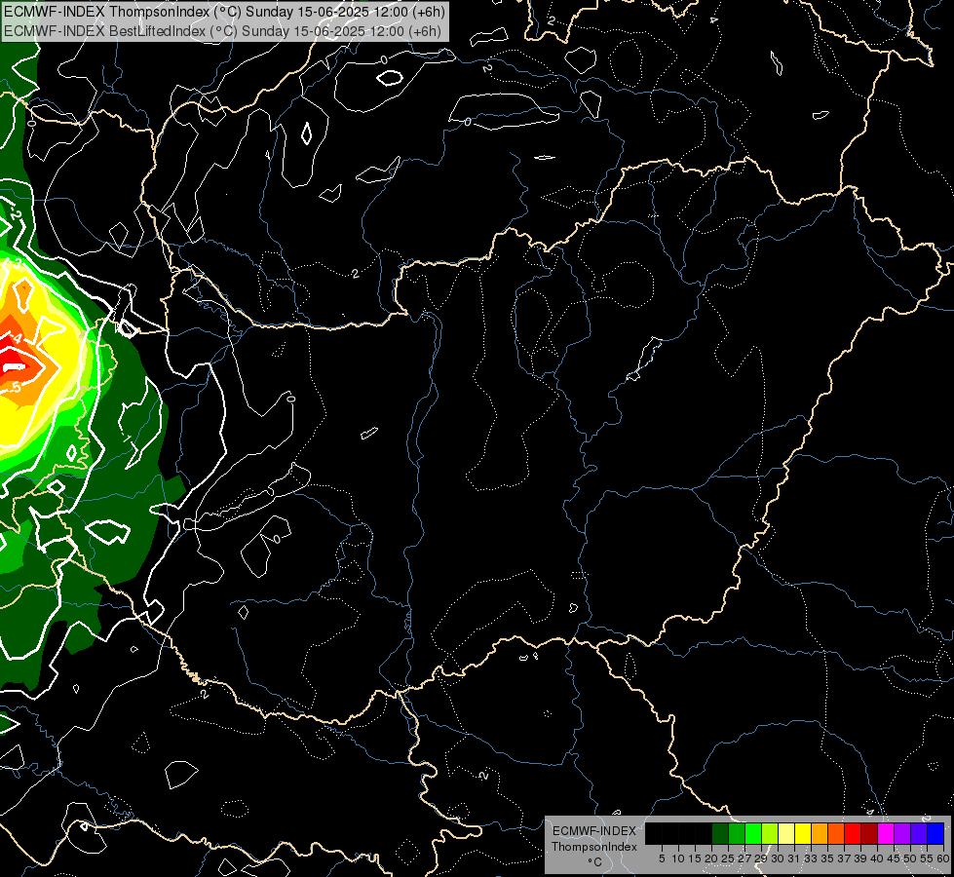This screenshot has height=877, width=954.
Task: Select the violet 50-55 legend swatch
Action: click(919, 834)
